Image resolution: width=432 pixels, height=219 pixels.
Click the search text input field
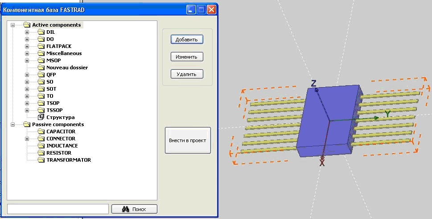[58, 209]
